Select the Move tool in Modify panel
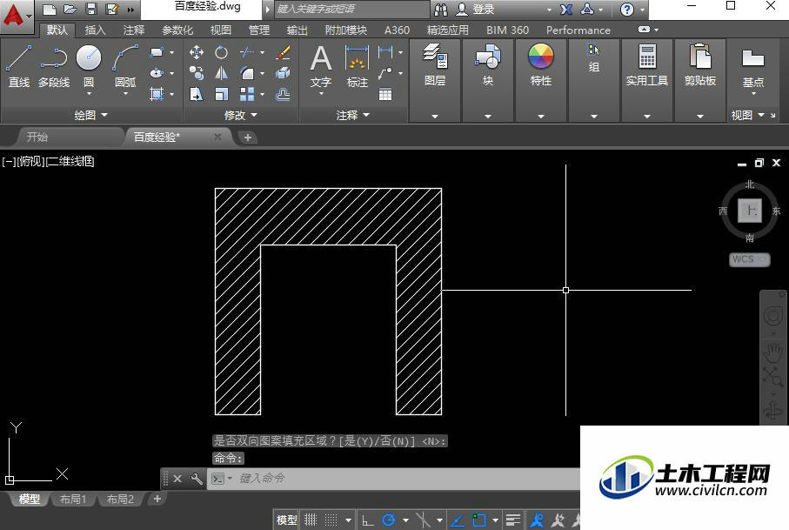Image resolution: width=789 pixels, height=530 pixels. [x=197, y=52]
